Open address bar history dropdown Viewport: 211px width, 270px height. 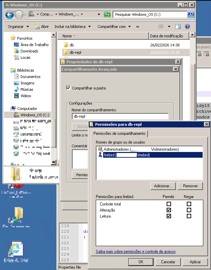[x=99, y=14]
